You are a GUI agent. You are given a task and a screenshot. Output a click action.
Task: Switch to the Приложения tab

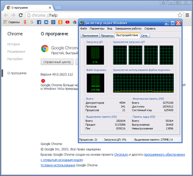(x=90, y=36)
